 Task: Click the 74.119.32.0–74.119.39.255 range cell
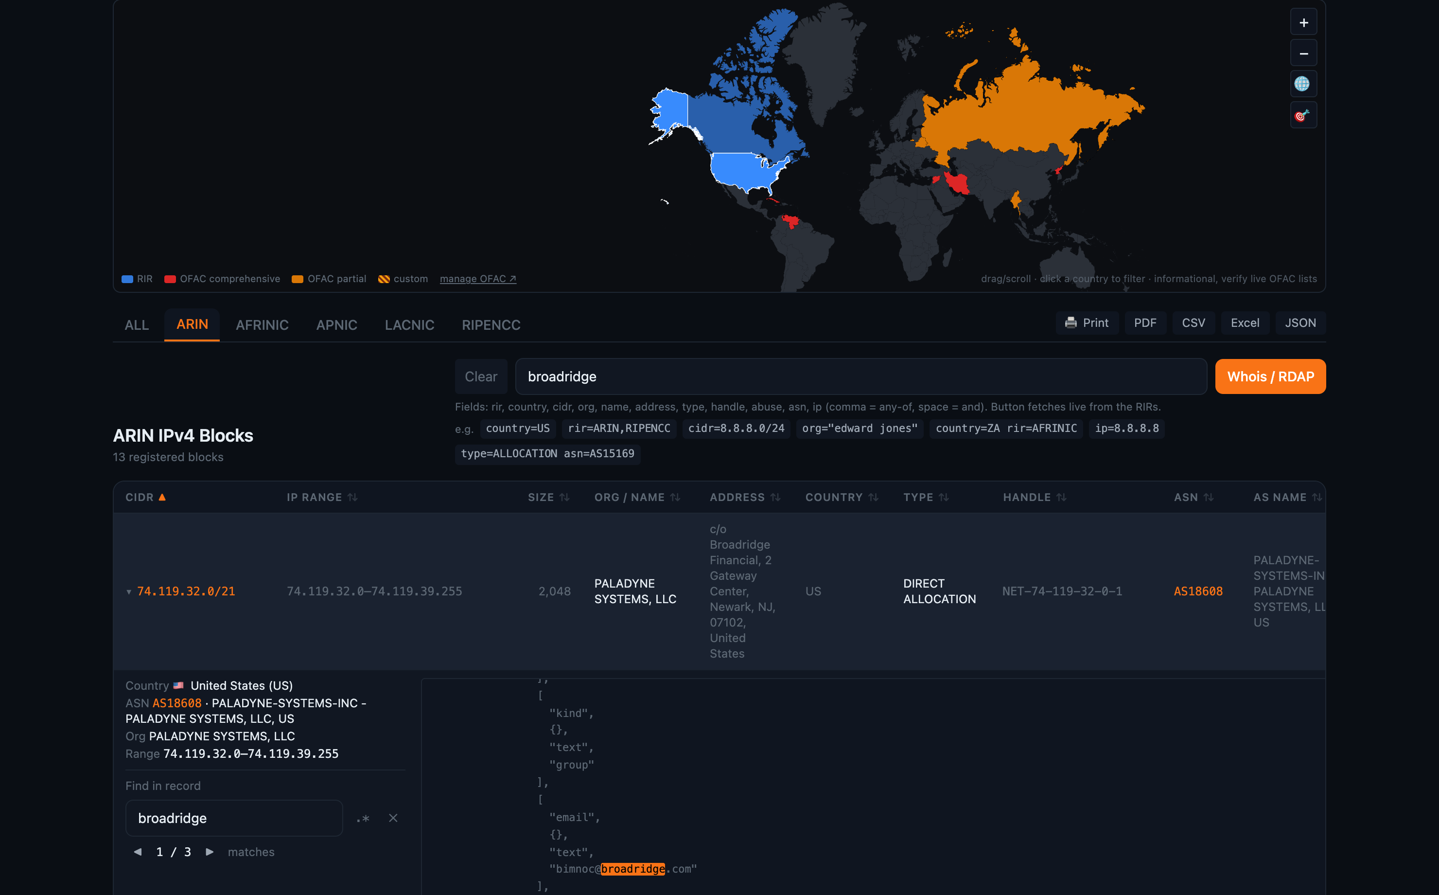(x=374, y=591)
